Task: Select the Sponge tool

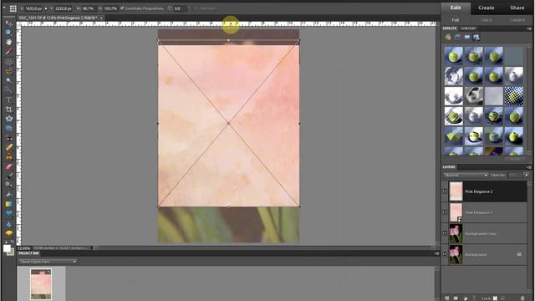Action: point(8,233)
